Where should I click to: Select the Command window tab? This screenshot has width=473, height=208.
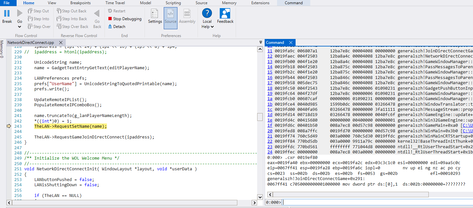pos(275,43)
